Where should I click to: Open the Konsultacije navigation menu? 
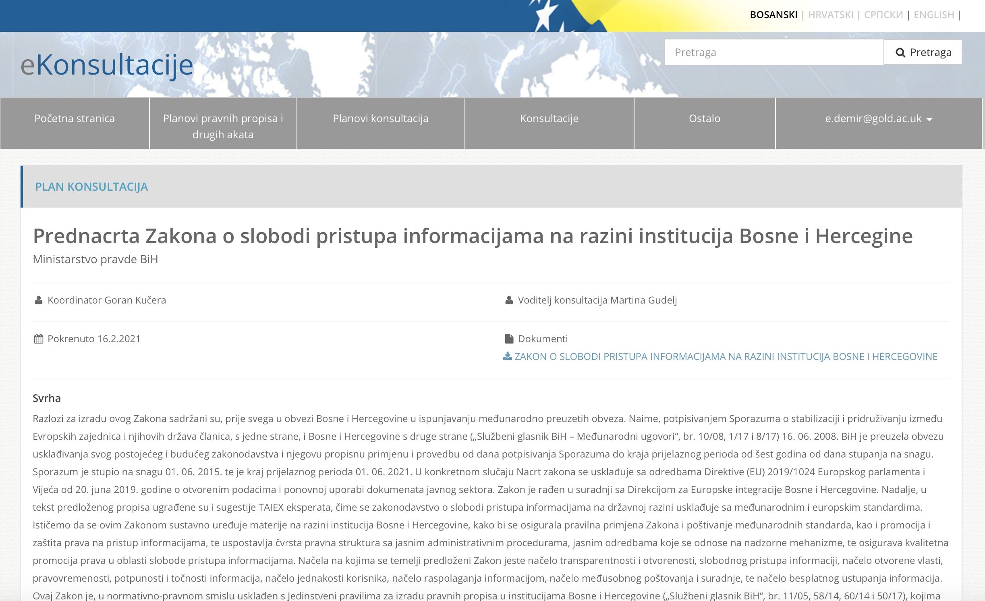(549, 118)
